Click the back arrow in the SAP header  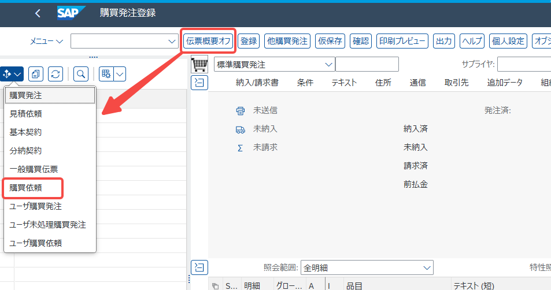point(38,13)
